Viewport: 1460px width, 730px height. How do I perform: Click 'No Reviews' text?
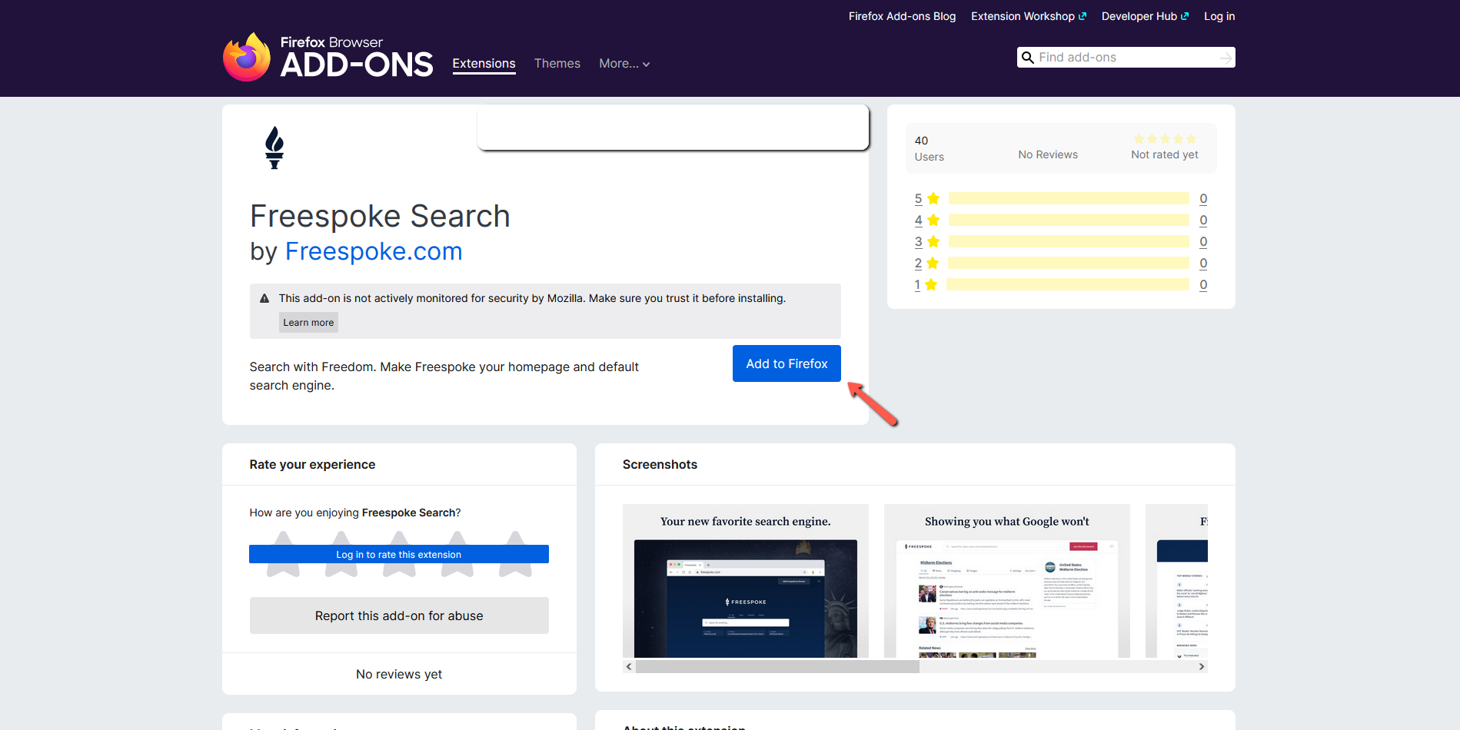(x=1048, y=154)
